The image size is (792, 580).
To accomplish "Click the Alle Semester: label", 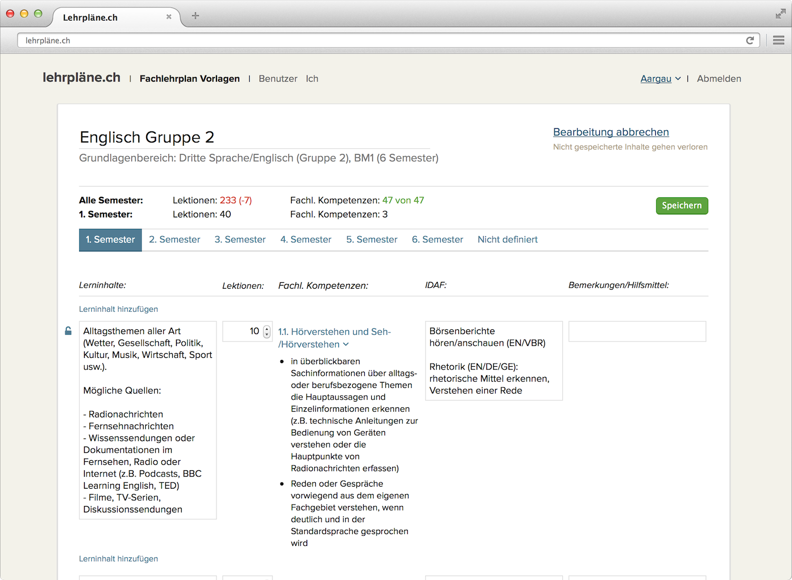I will coord(111,201).
